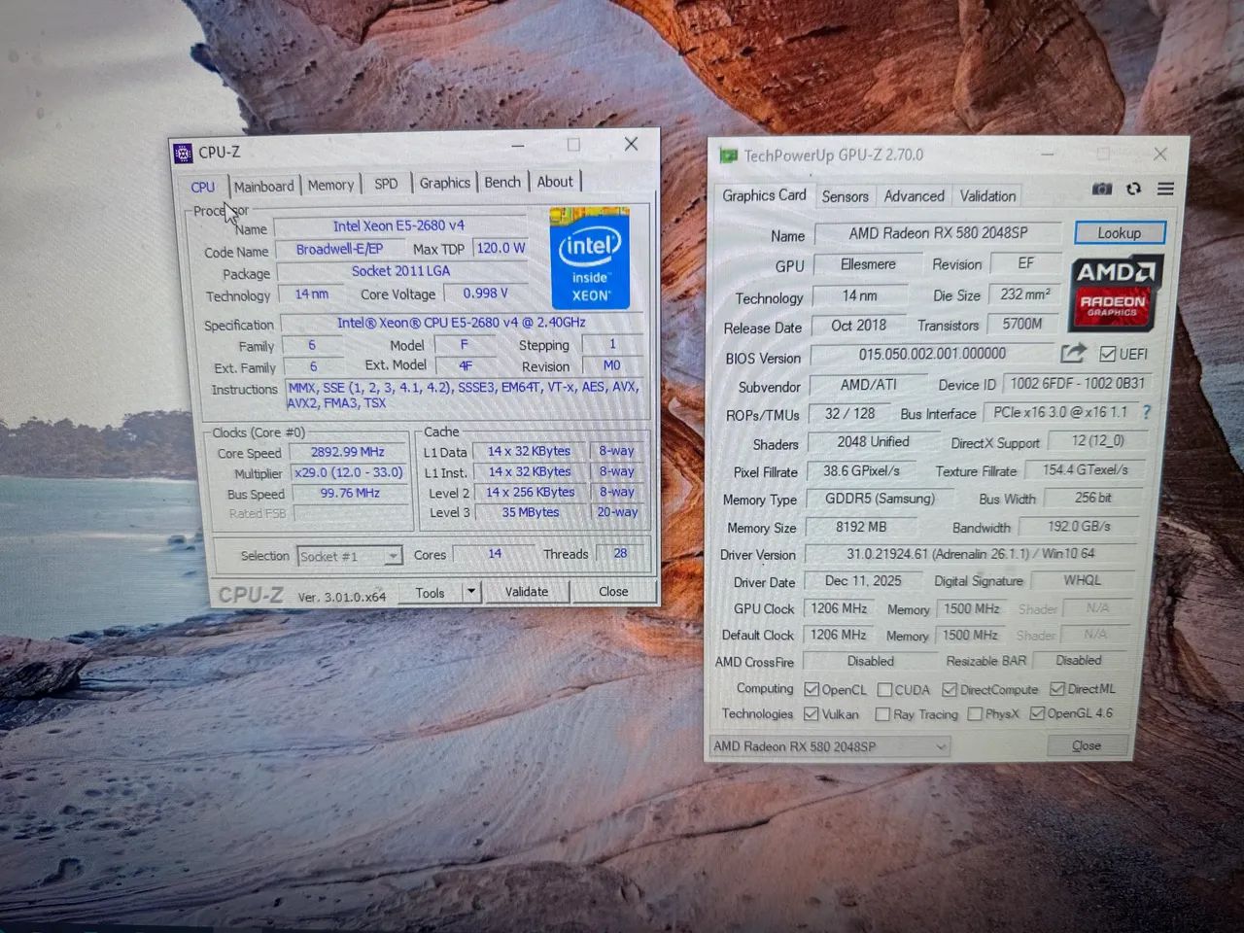
Task: Click the Validate button
Action: pyautogui.click(x=526, y=591)
